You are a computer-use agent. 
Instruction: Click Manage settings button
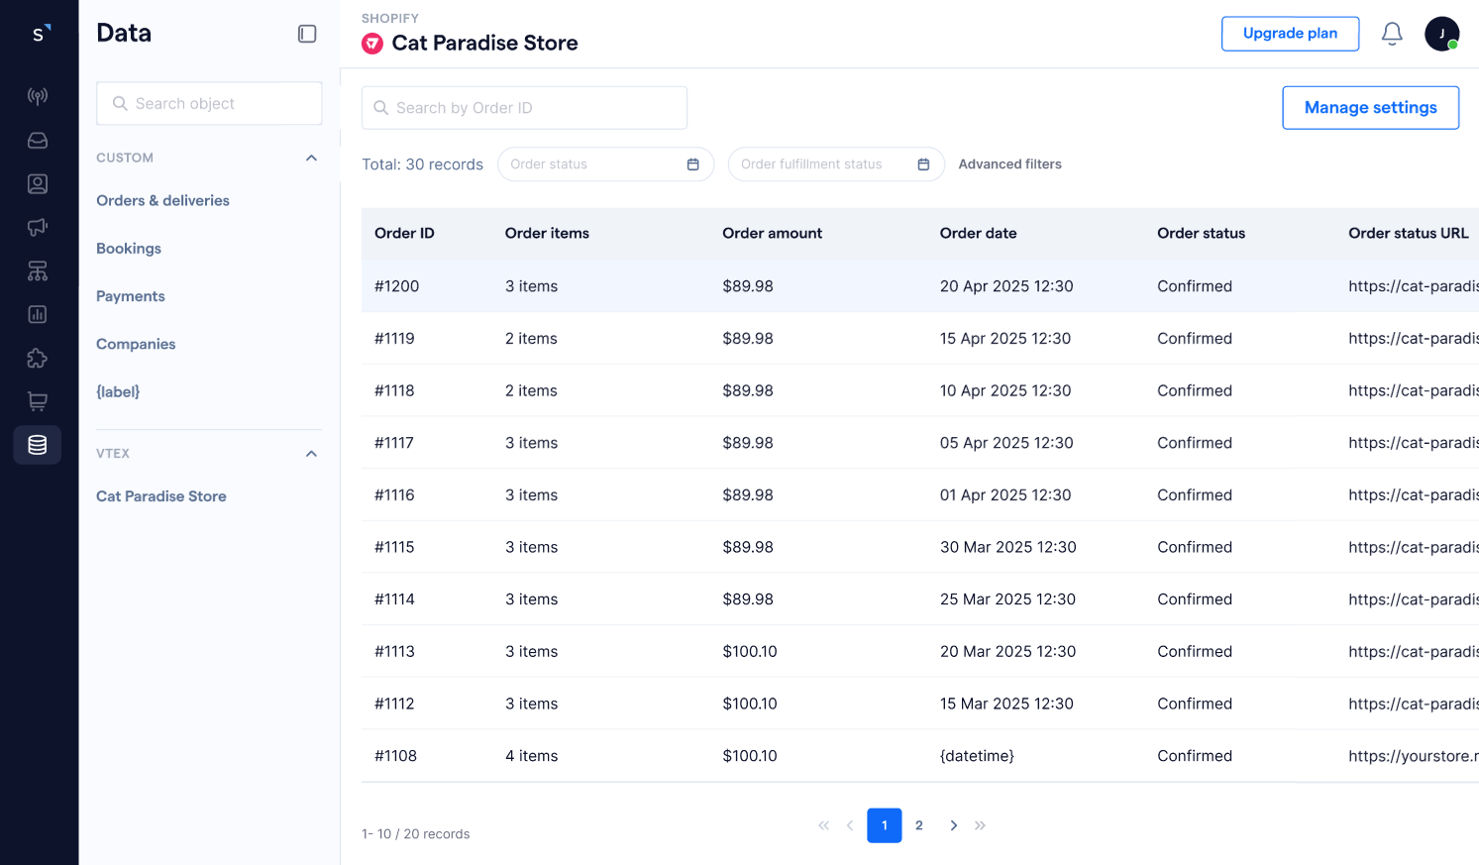1370,107
